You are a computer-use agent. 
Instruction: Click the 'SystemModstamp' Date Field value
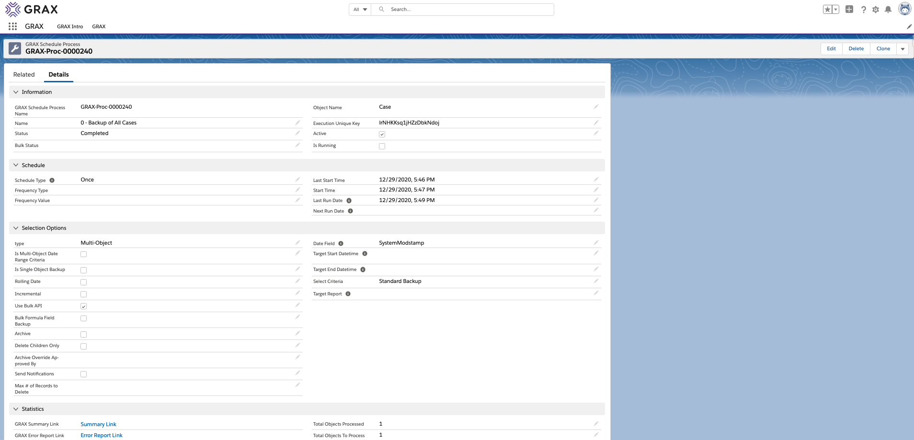coord(401,243)
